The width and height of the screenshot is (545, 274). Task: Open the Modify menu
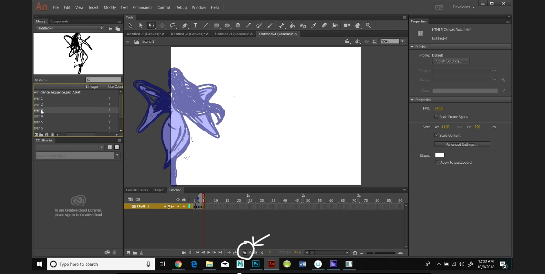(109, 7)
